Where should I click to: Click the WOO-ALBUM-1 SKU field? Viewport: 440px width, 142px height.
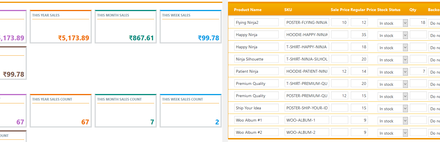[307, 120]
